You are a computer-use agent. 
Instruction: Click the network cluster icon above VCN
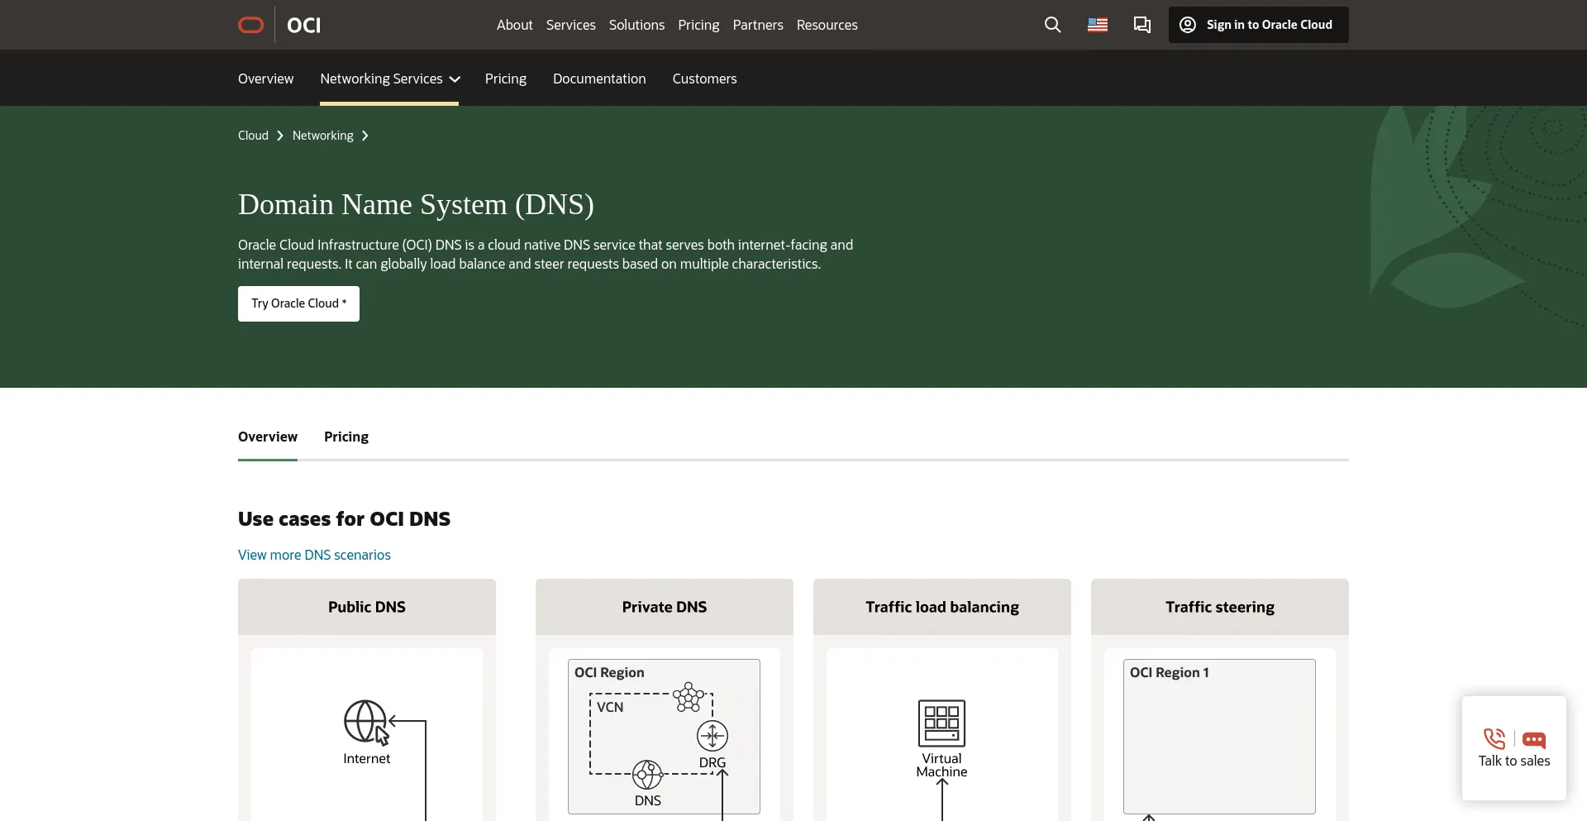(x=689, y=697)
